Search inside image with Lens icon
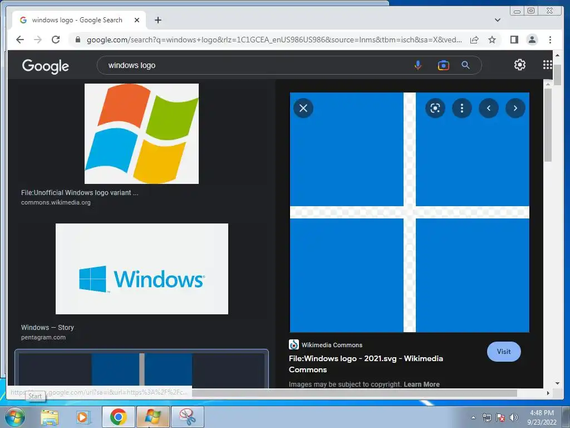This screenshot has width=570, height=428. coord(435,108)
